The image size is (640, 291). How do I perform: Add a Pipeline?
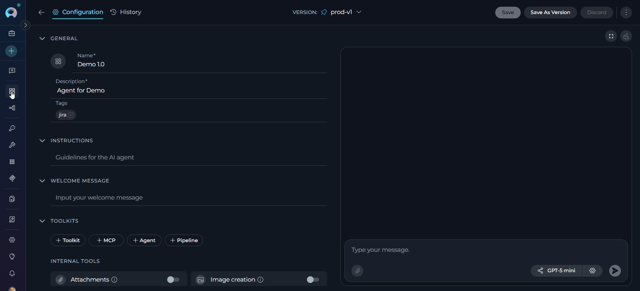pyautogui.click(x=184, y=240)
